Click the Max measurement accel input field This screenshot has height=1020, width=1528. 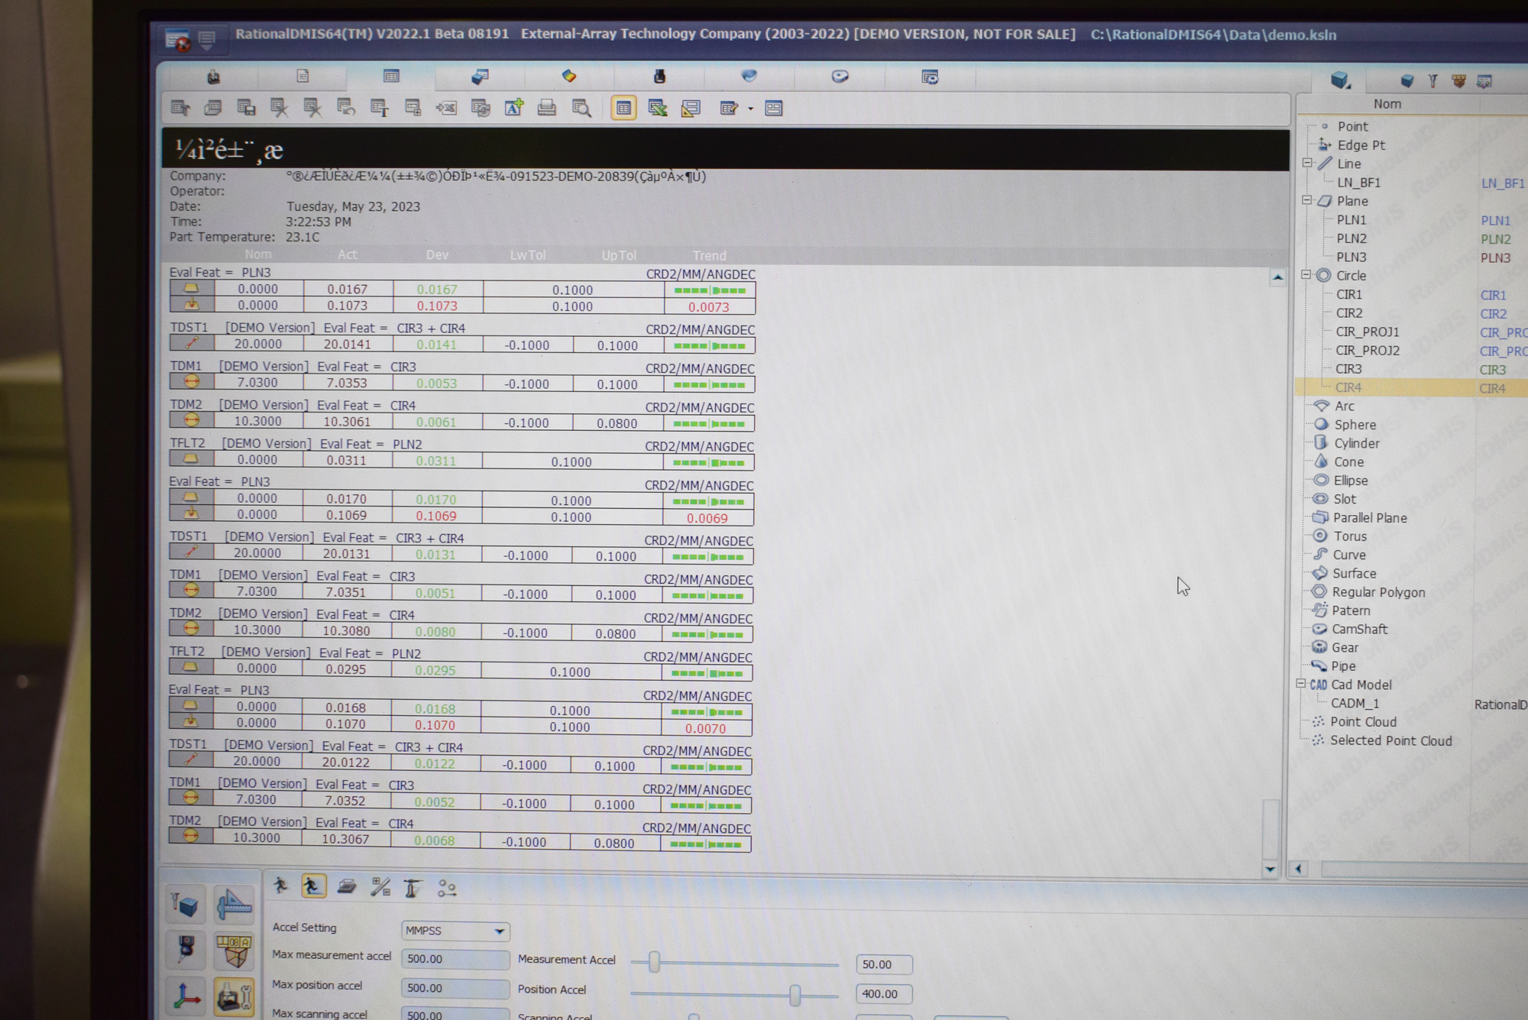pos(455,959)
